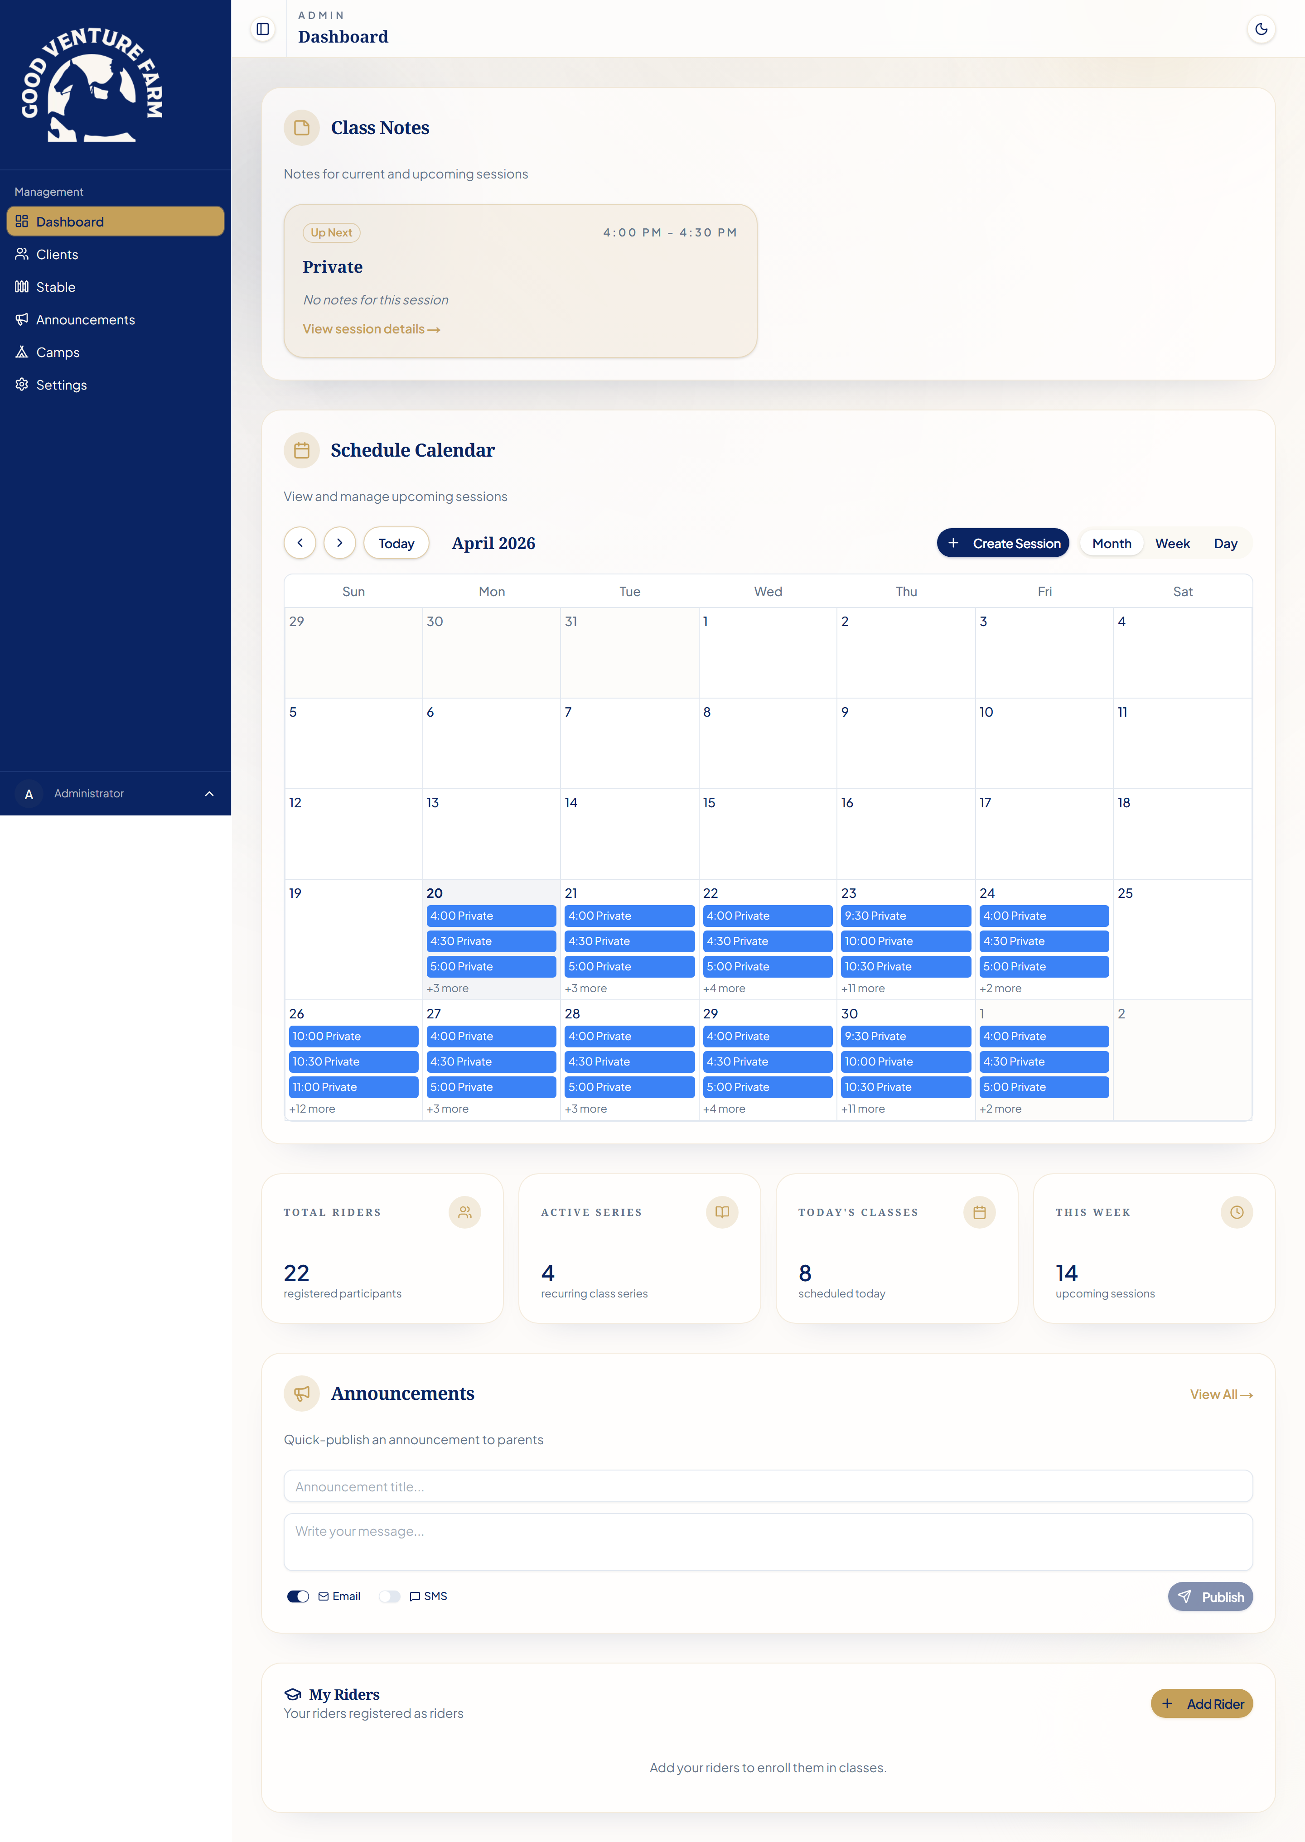Switch calendar to Day view
Viewport: 1305px width, 1842px height.
pos(1225,544)
